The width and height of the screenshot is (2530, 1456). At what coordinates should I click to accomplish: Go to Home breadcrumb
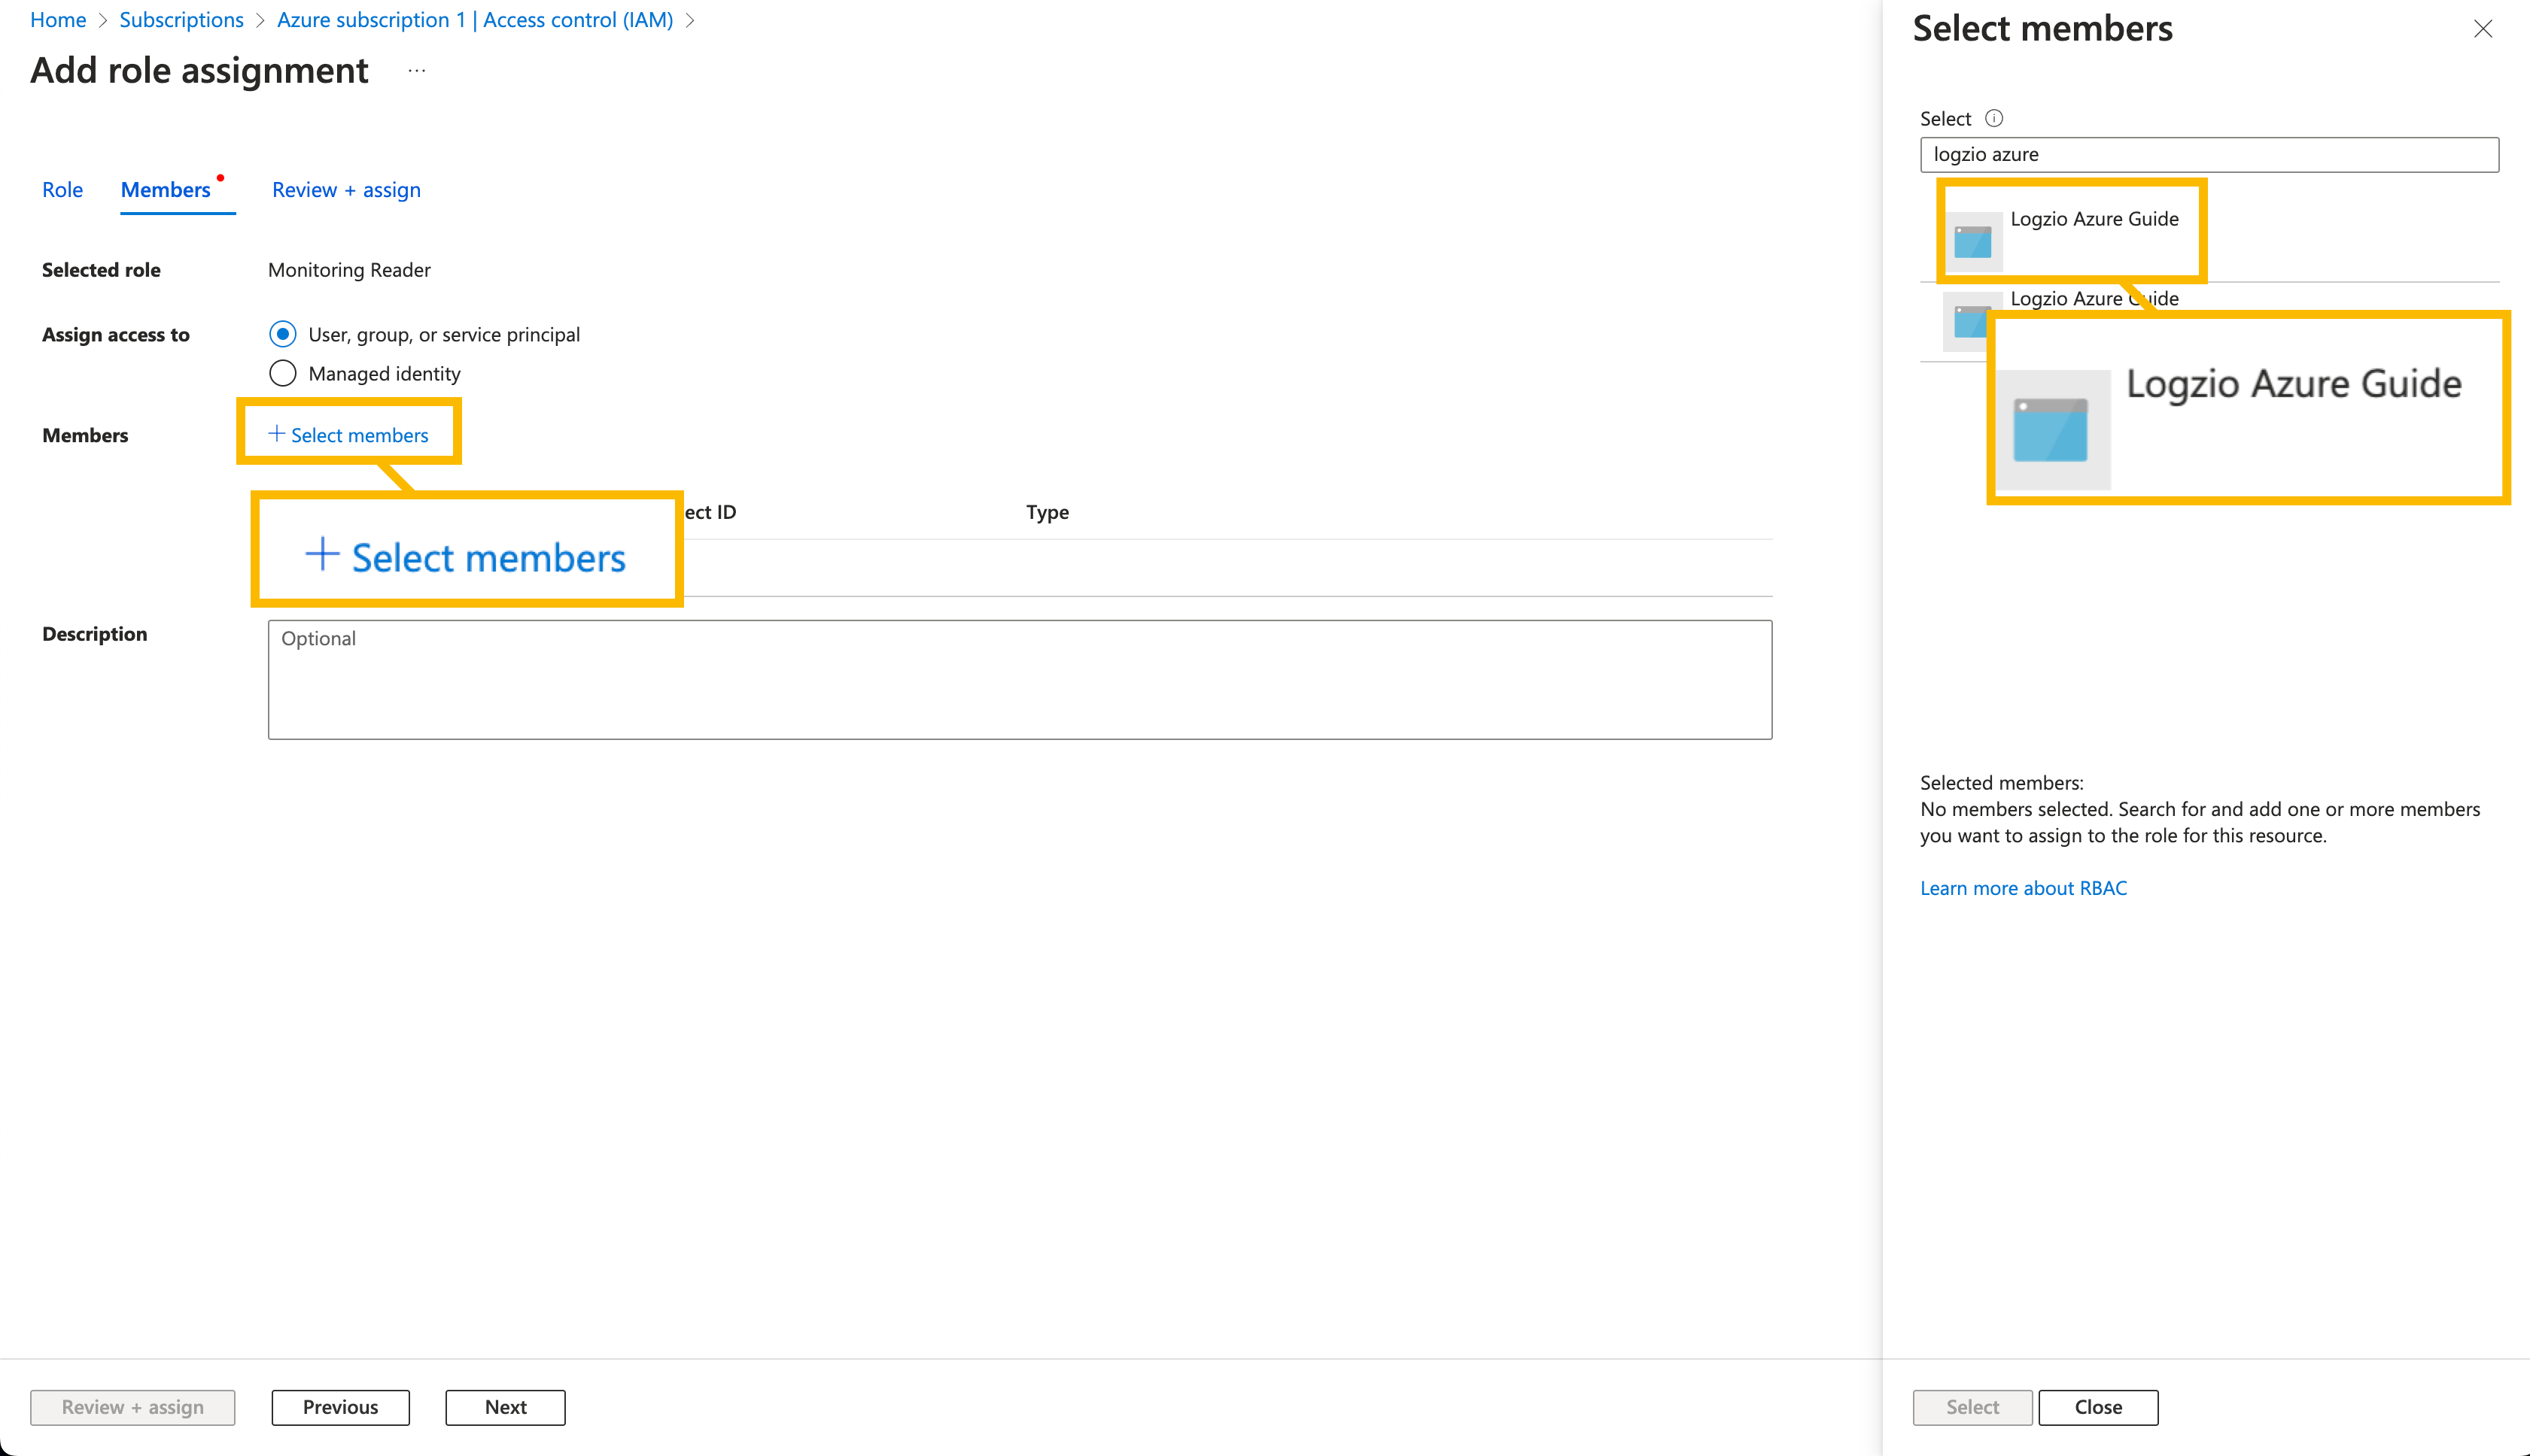[x=58, y=20]
